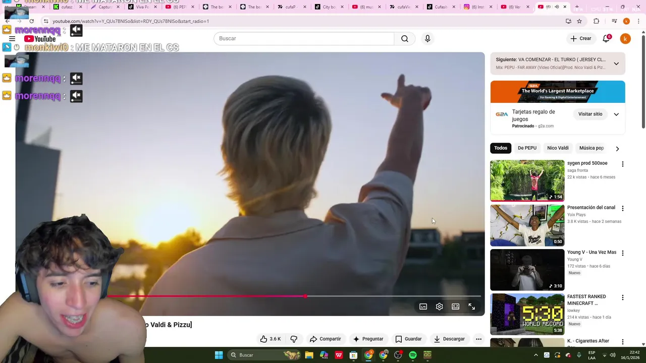The image size is (646, 363).
Task: Reload the page in browser toolbar
Action: 31,21
